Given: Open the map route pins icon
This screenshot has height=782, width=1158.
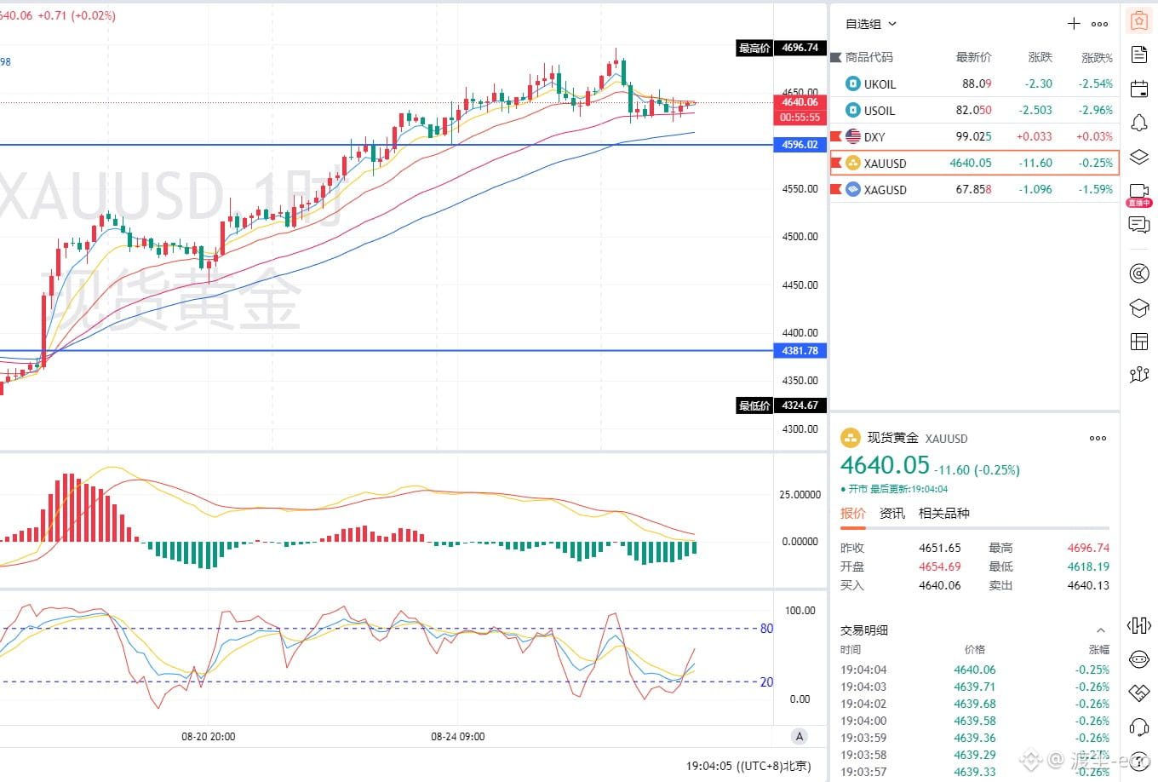Looking at the screenshot, I should (1139, 375).
